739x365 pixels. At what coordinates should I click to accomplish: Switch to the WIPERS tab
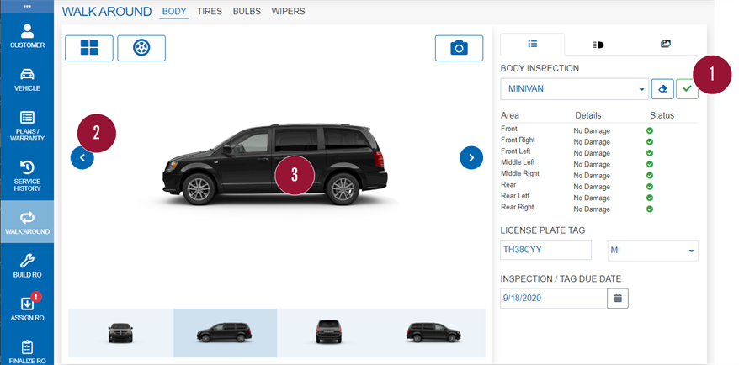(x=289, y=11)
